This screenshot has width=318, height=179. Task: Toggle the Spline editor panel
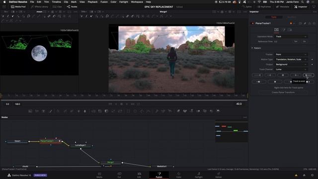click(246, 6)
